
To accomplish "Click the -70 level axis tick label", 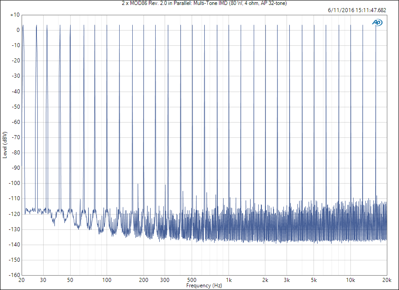I will pyautogui.click(x=16, y=137).
